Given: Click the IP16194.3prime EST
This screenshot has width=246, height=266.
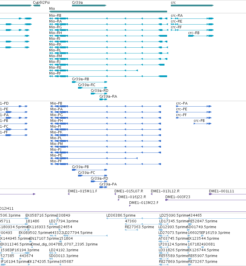Looking at the screenshot, I should pos(21,253).
